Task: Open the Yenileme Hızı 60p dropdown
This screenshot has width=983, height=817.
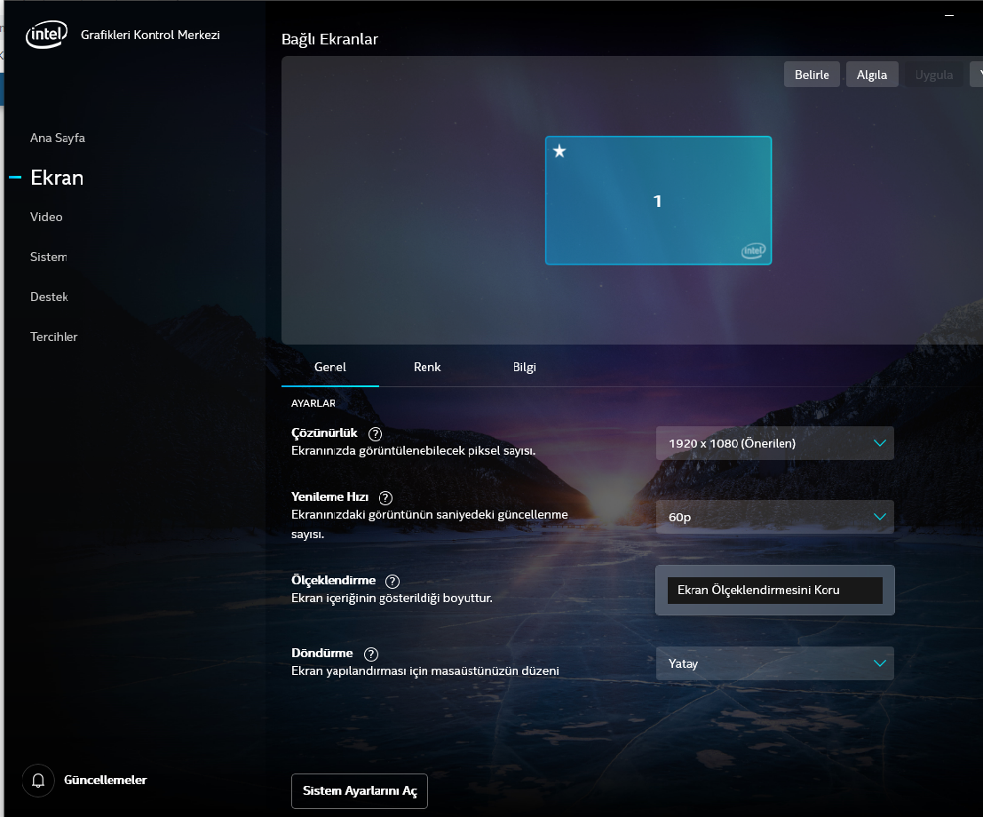Action: [x=775, y=517]
